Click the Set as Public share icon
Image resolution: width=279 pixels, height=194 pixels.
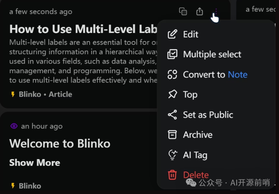tap(172, 115)
